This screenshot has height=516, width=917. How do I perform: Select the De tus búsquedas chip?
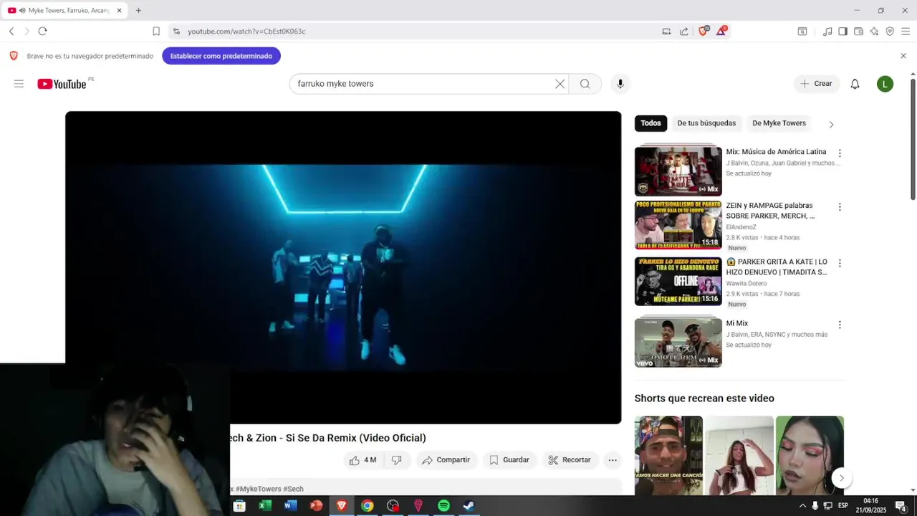click(706, 123)
